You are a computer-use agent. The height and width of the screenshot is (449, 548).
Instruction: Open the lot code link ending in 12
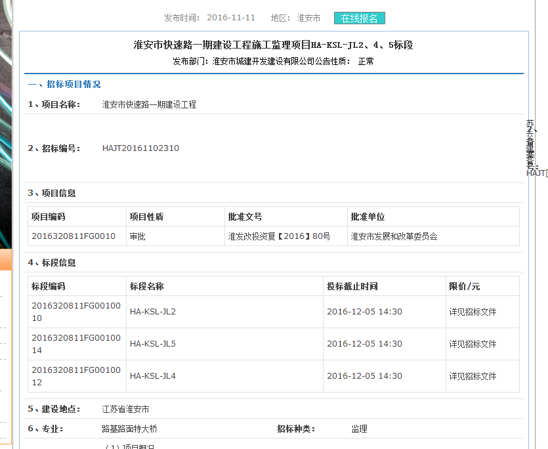(76, 375)
